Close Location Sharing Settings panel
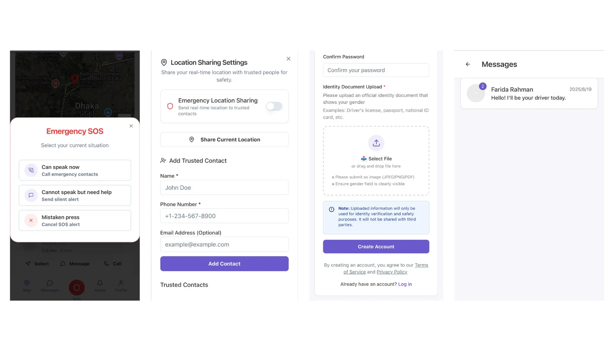614x351 pixels. pos(288,59)
